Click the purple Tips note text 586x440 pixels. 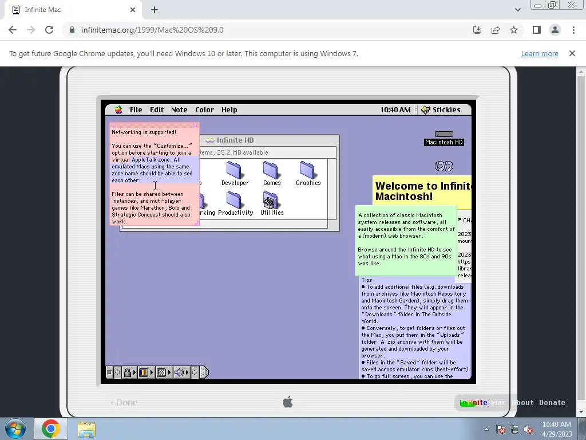(x=414, y=328)
